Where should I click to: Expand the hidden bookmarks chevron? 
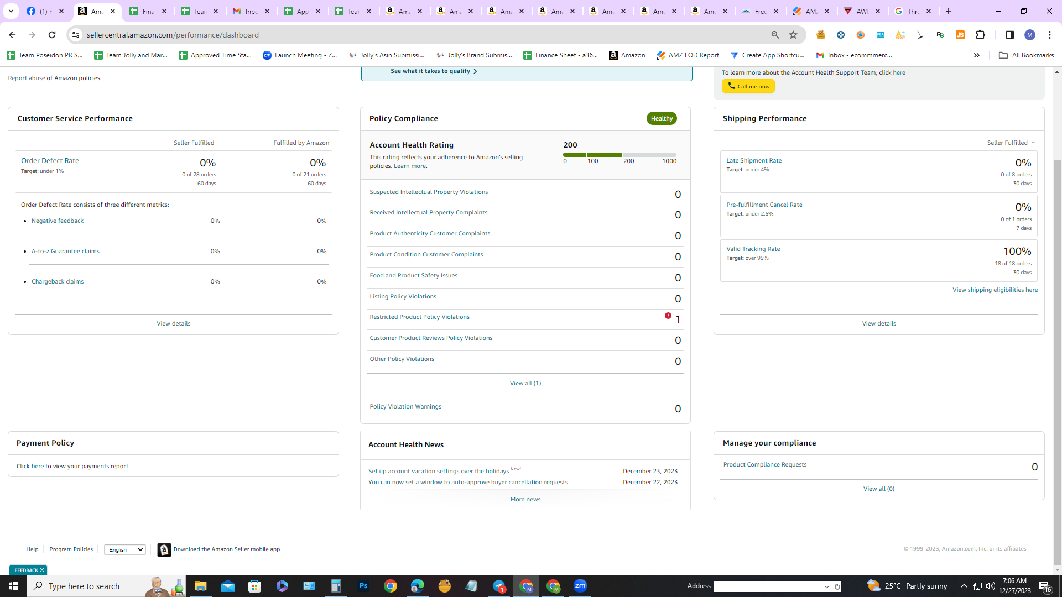977,55
